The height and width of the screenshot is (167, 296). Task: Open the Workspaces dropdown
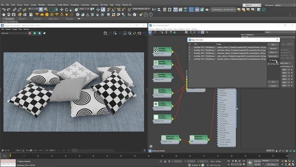point(285,5)
